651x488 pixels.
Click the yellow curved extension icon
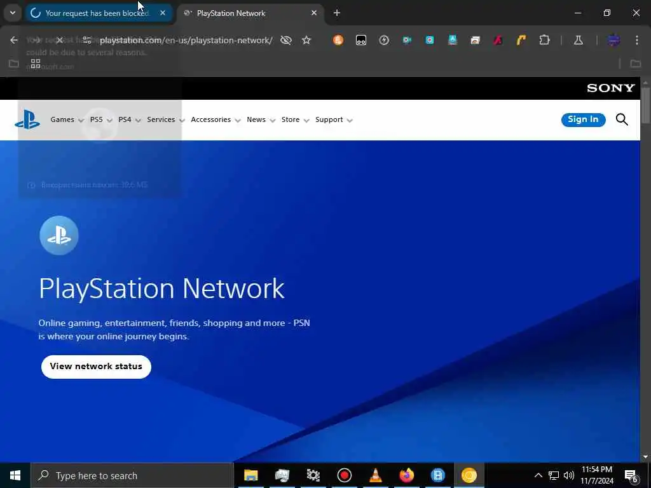[x=521, y=40]
